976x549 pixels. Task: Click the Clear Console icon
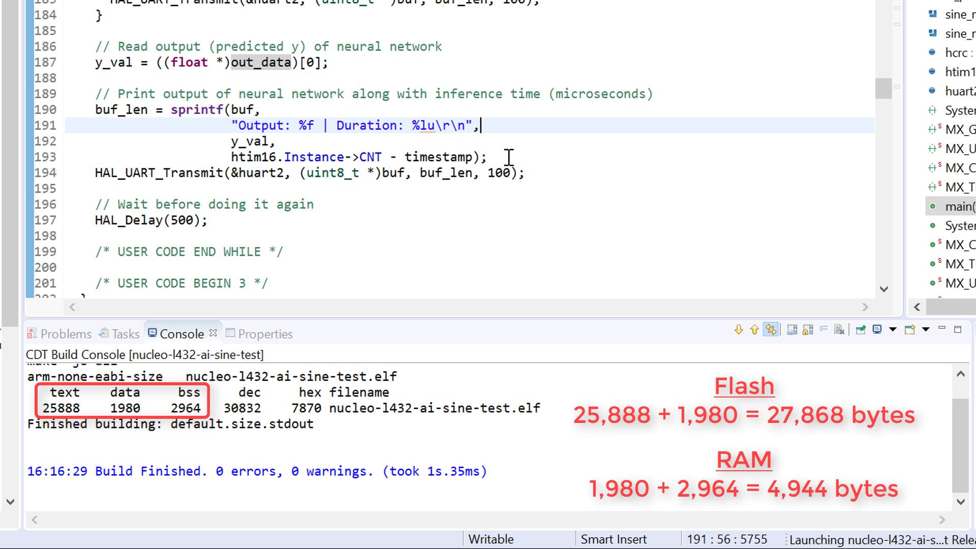coord(839,330)
